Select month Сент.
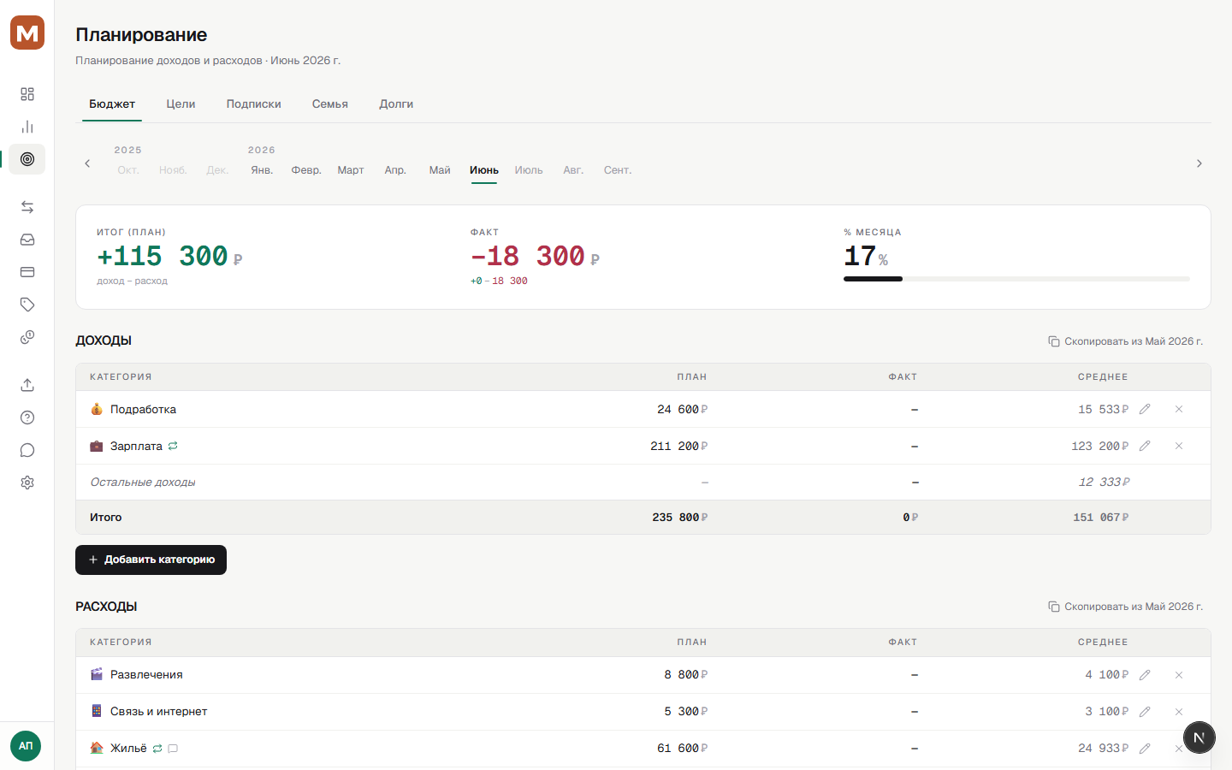1232x770 pixels. (x=618, y=170)
